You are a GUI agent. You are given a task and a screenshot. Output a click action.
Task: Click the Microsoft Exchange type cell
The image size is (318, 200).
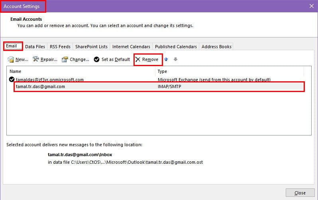214,80
